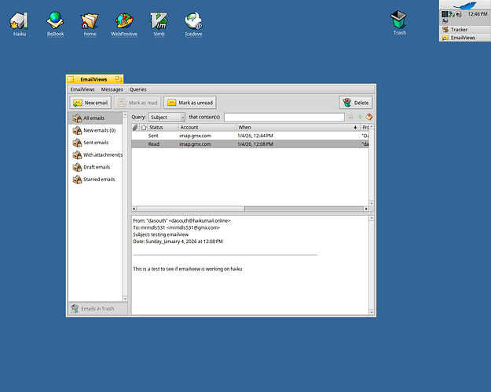Select With attachment(s) in the sidebar

pos(95,154)
